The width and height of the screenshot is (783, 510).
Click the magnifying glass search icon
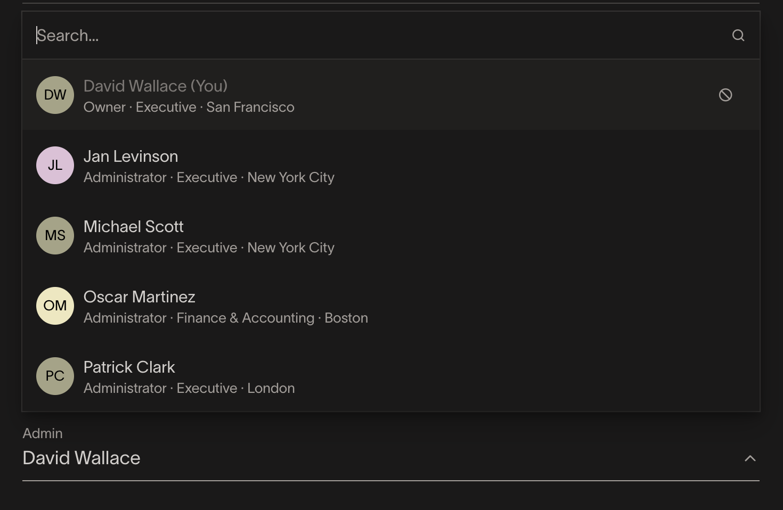[738, 35]
